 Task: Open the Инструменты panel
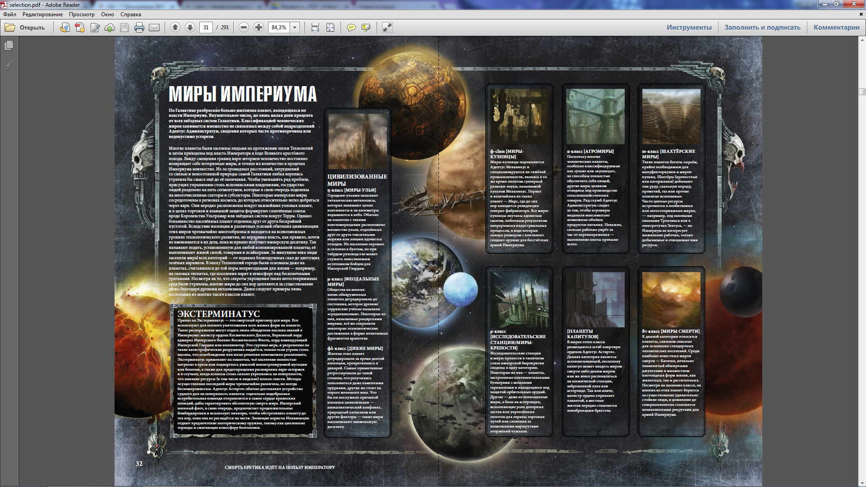[689, 28]
